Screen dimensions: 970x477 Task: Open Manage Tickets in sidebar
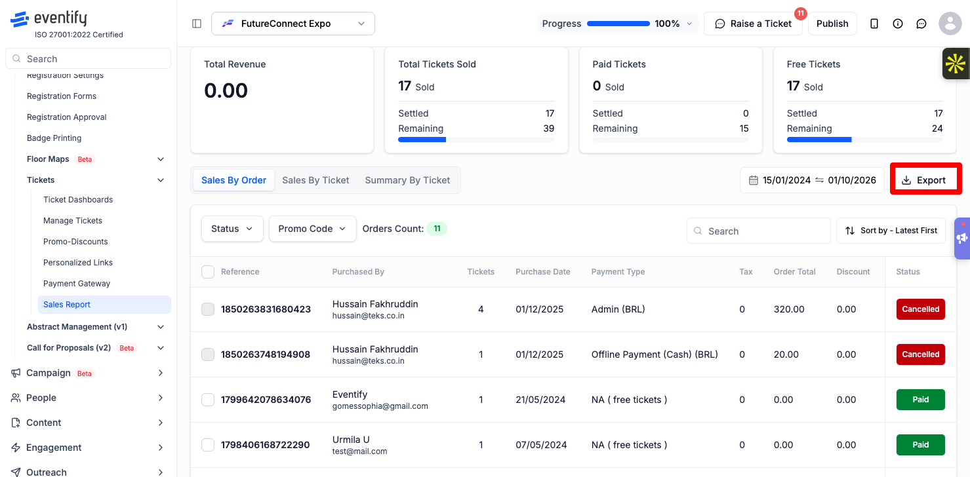pos(73,221)
